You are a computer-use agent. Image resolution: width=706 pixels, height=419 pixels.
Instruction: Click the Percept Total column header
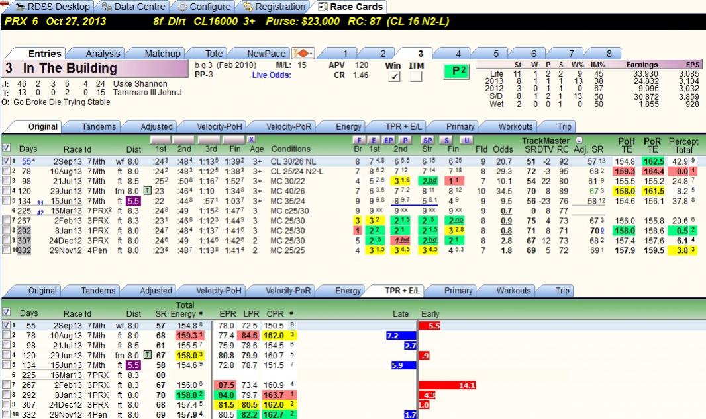point(683,145)
